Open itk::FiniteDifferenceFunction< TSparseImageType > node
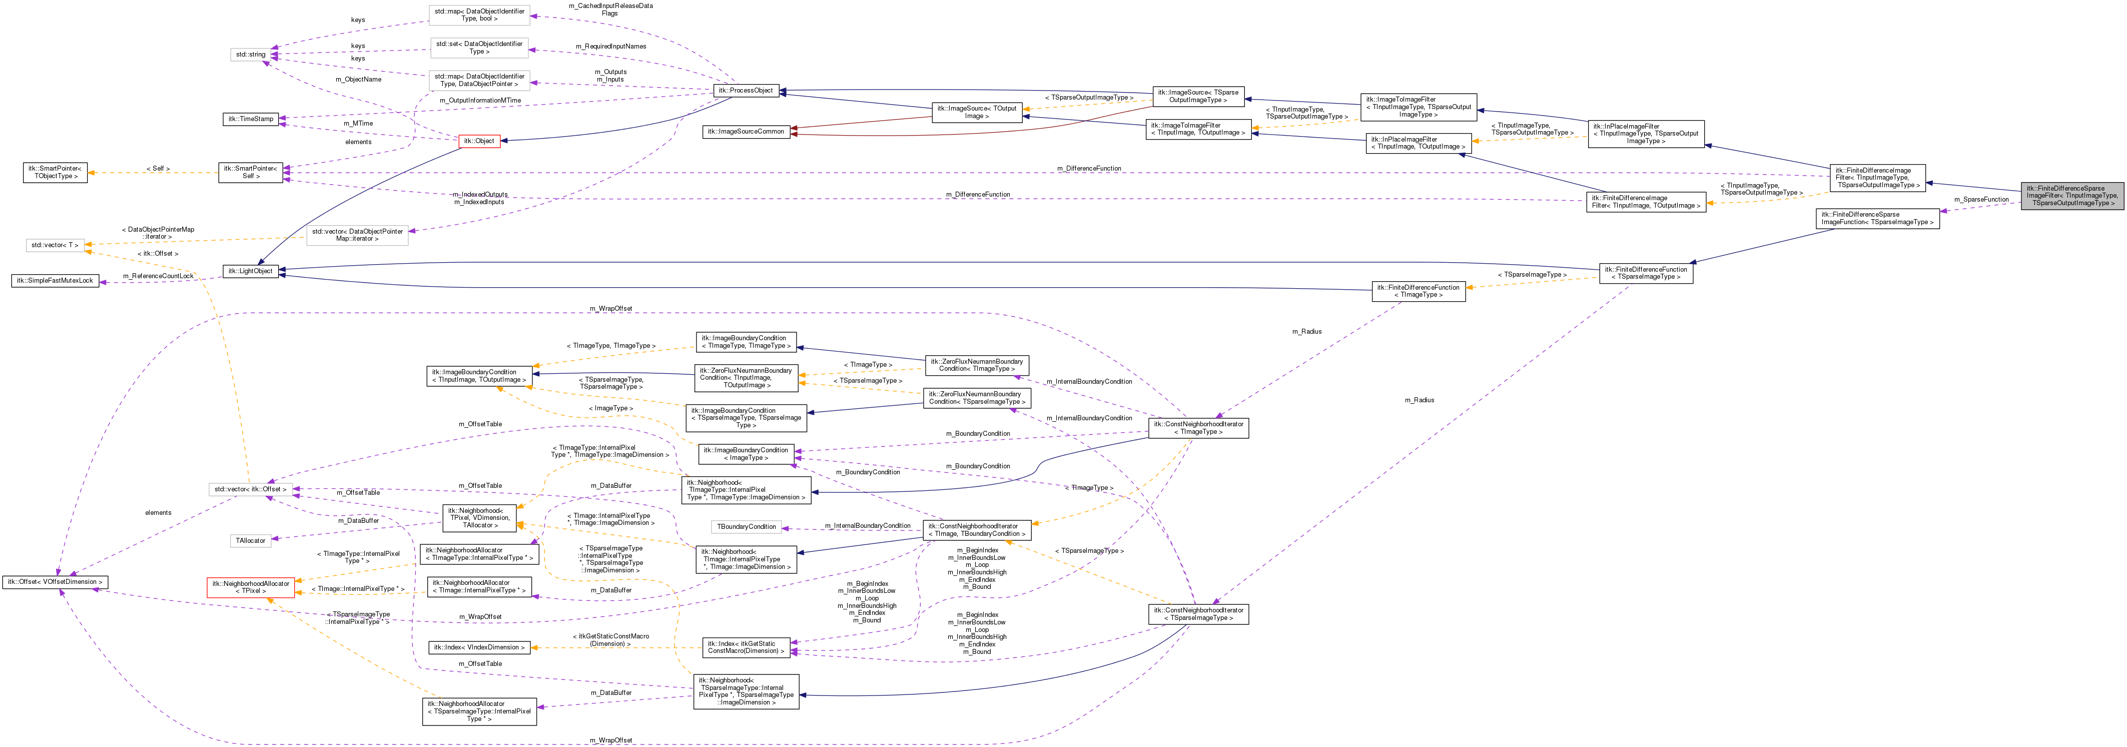 (x=1646, y=273)
